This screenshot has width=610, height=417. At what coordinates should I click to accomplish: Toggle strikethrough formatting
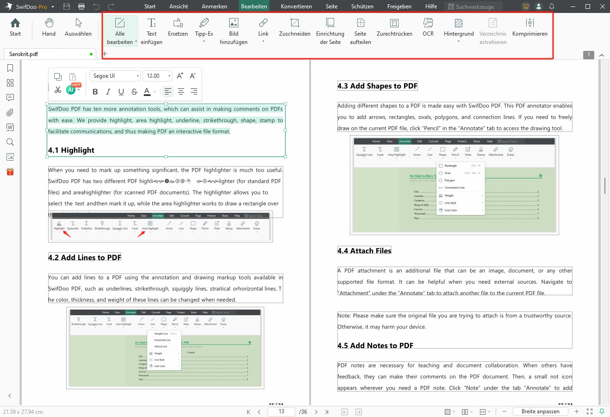click(134, 92)
